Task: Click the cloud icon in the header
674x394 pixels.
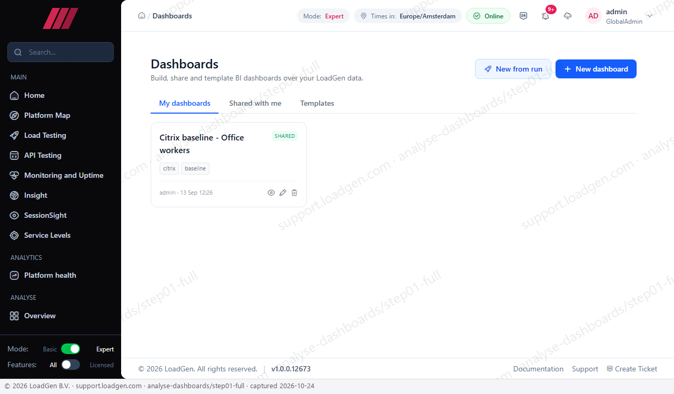Action: [x=568, y=16]
